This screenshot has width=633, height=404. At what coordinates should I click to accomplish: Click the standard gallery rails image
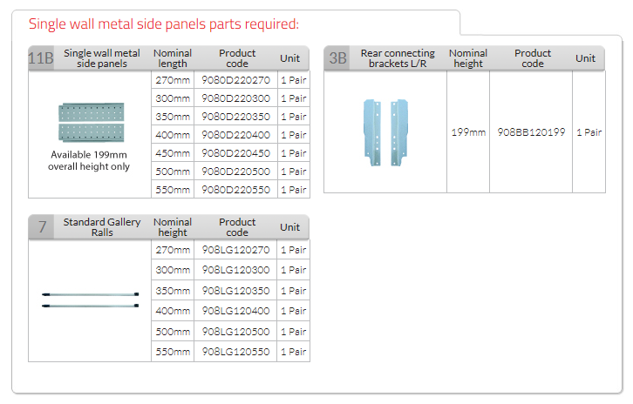(89, 300)
